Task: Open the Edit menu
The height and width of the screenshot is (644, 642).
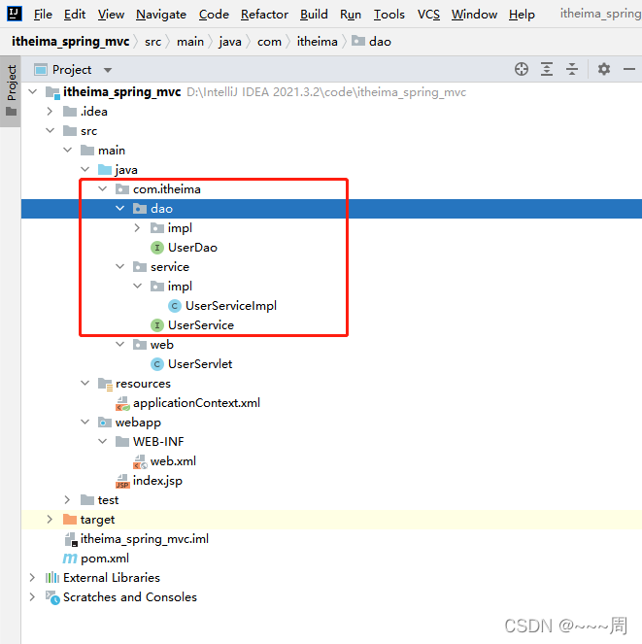Action: (75, 15)
